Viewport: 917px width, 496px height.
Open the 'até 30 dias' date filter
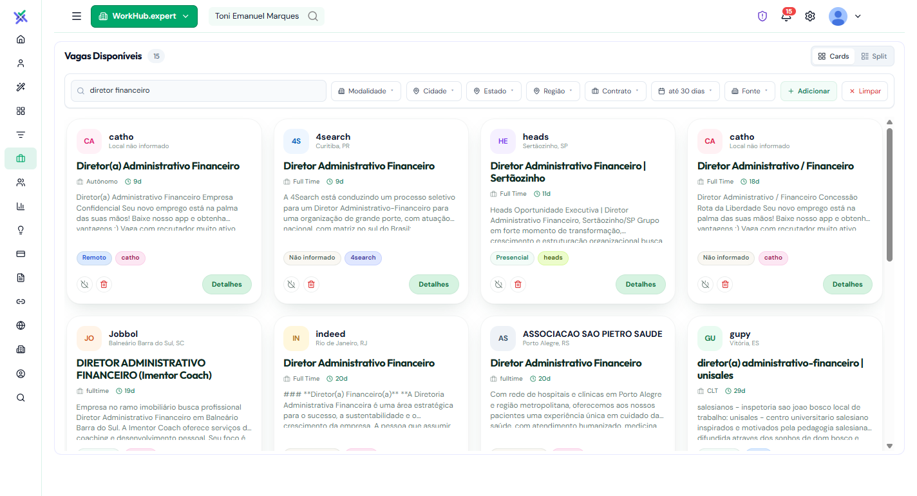(686, 91)
